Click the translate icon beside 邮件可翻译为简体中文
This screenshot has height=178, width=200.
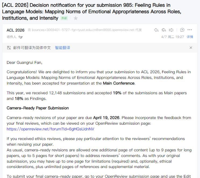pos(9,48)
